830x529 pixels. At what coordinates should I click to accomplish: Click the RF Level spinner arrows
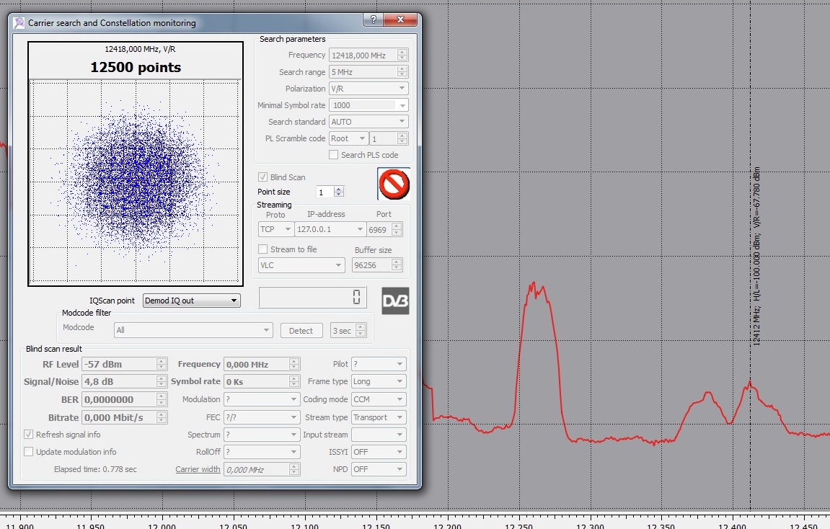pos(162,364)
